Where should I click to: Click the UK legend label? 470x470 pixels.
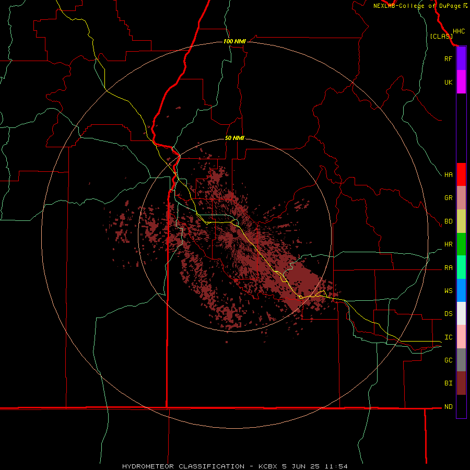point(448,83)
